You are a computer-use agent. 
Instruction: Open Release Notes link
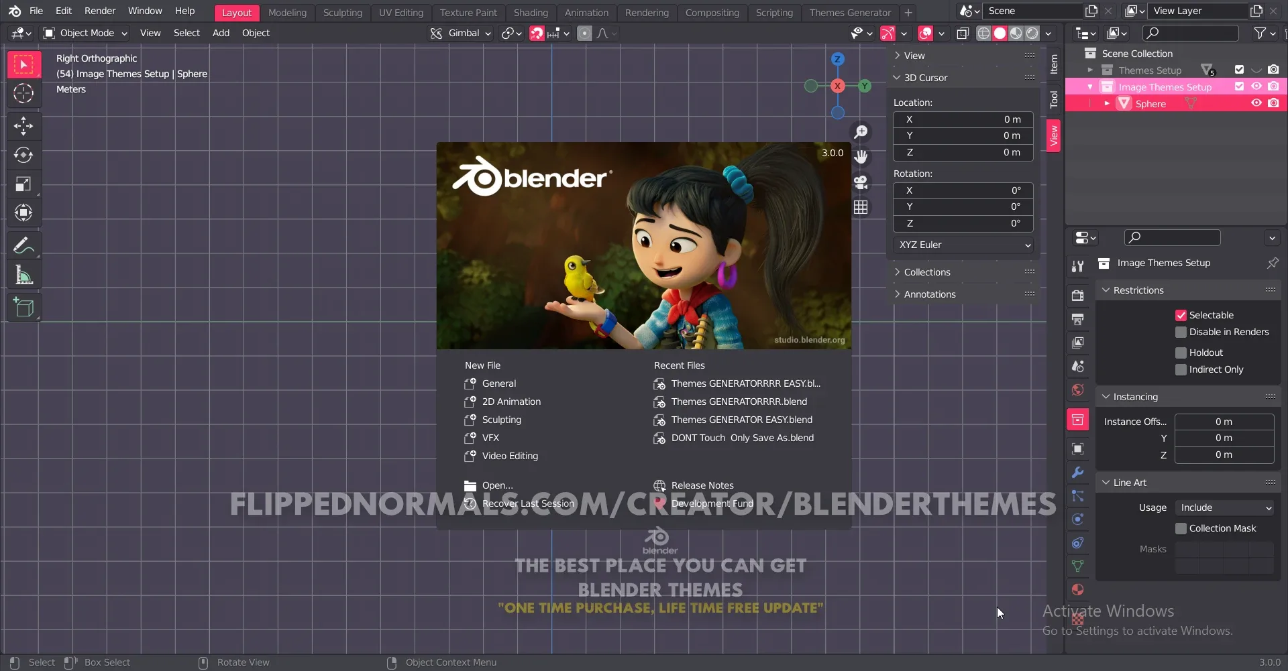702,485
